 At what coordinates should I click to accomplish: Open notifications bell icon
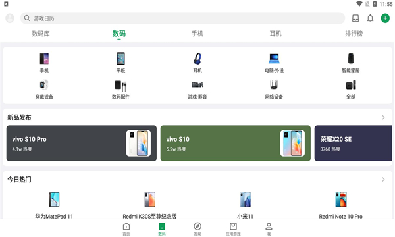click(370, 18)
